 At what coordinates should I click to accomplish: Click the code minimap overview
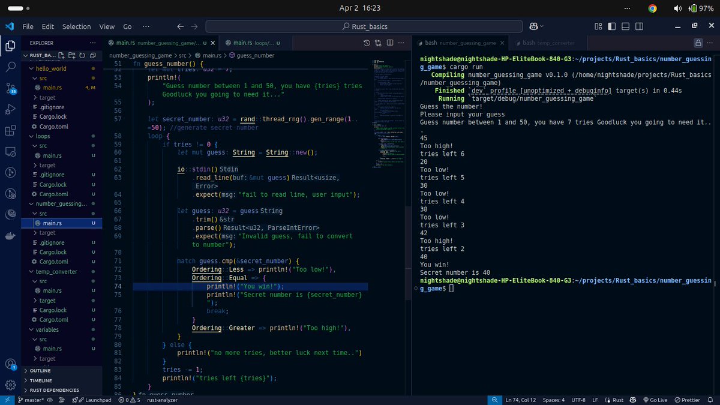388,114
